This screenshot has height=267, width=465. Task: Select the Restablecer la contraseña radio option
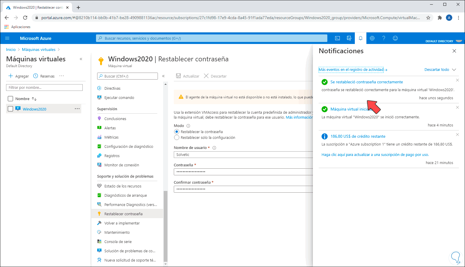(x=177, y=132)
